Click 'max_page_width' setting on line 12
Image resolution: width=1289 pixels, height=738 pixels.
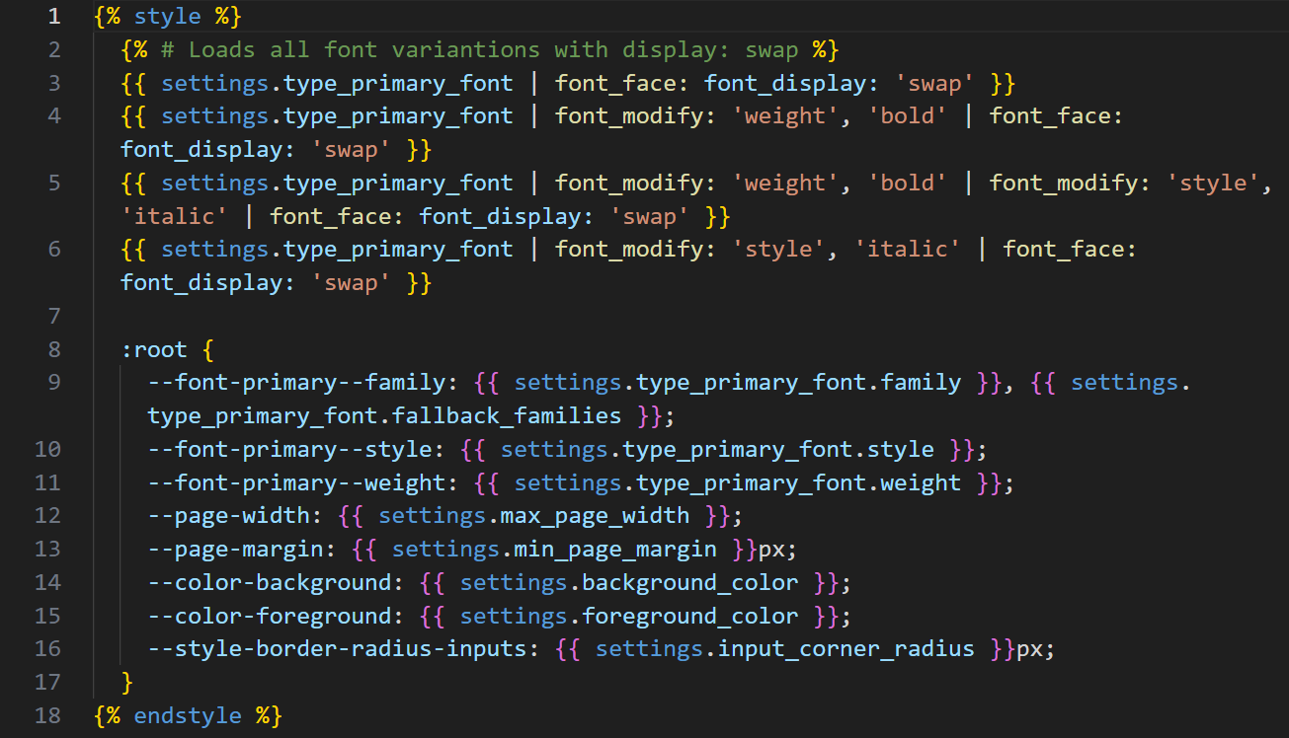595,516
